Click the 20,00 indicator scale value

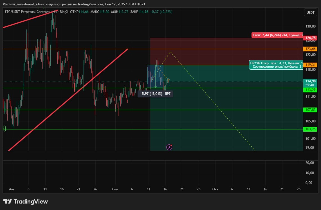click(x=309, y=163)
